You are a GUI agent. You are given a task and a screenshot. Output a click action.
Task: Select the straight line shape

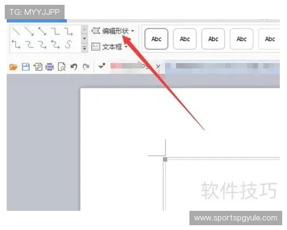(x=16, y=31)
